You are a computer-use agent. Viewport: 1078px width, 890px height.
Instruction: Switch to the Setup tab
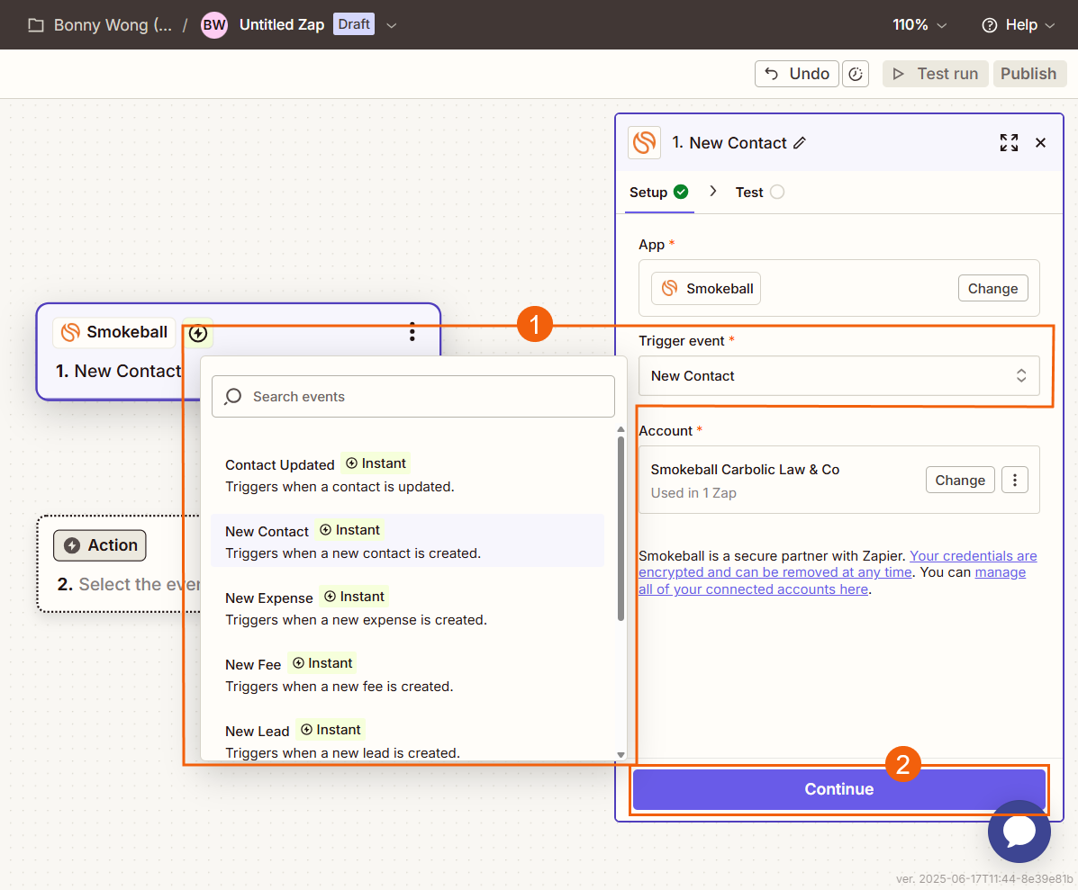658,193
